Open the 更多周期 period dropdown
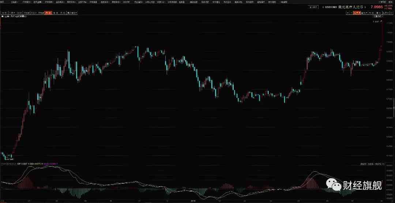 pyautogui.click(x=72, y=13)
